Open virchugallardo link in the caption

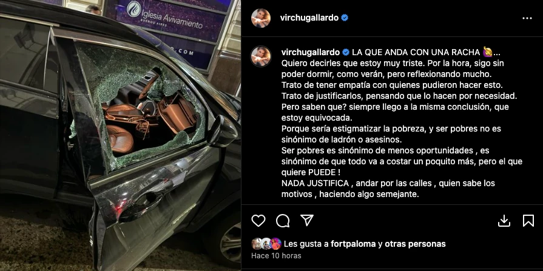[x=311, y=52]
